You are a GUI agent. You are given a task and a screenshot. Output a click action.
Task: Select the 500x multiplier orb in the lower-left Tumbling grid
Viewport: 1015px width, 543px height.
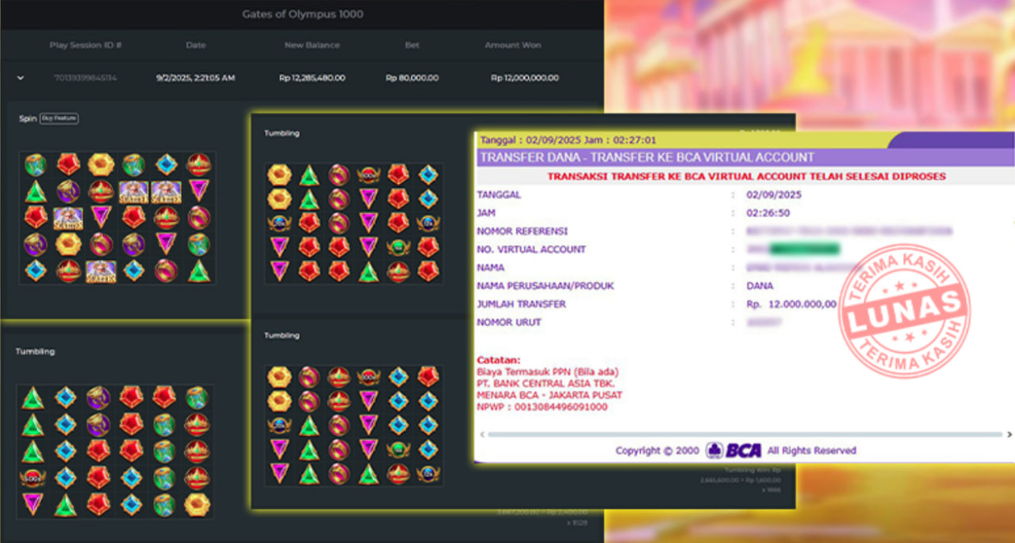click(x=33, y=478)
